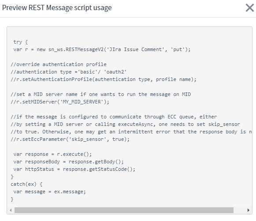Click the '//set a MID server name' comment
This screenshot has width=256, height=221.
[x=101, y=95]
